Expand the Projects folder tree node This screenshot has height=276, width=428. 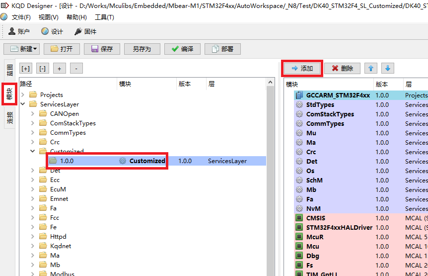pyautogui.click(x=23, y=94)
